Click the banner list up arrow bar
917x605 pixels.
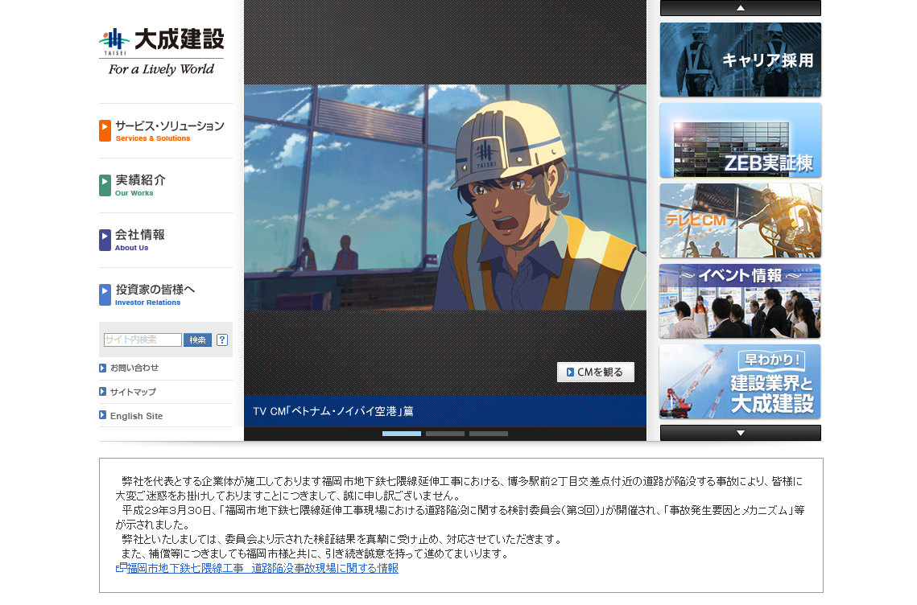[741, 8]
